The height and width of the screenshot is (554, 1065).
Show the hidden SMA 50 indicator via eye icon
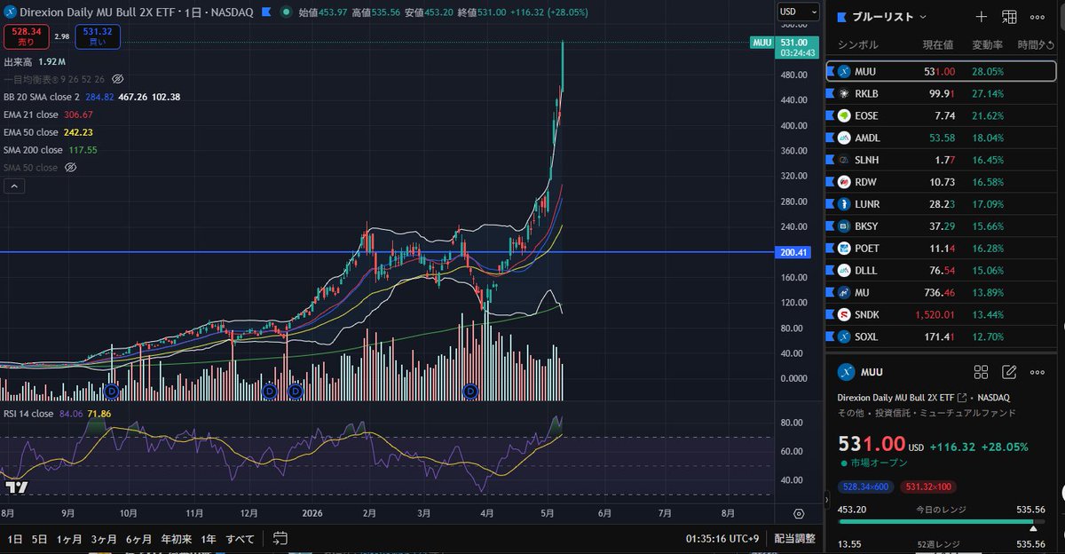coord(71,167)
